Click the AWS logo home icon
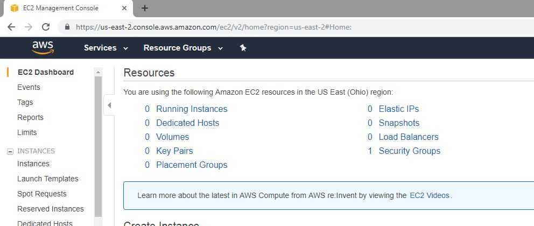Viewport: 534px width, 226px height. [43, 48]
